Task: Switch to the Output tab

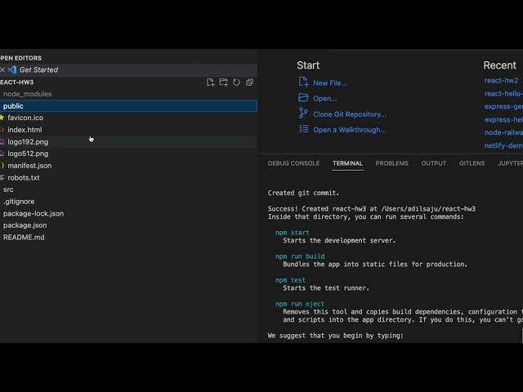Action: pos(434,163)
